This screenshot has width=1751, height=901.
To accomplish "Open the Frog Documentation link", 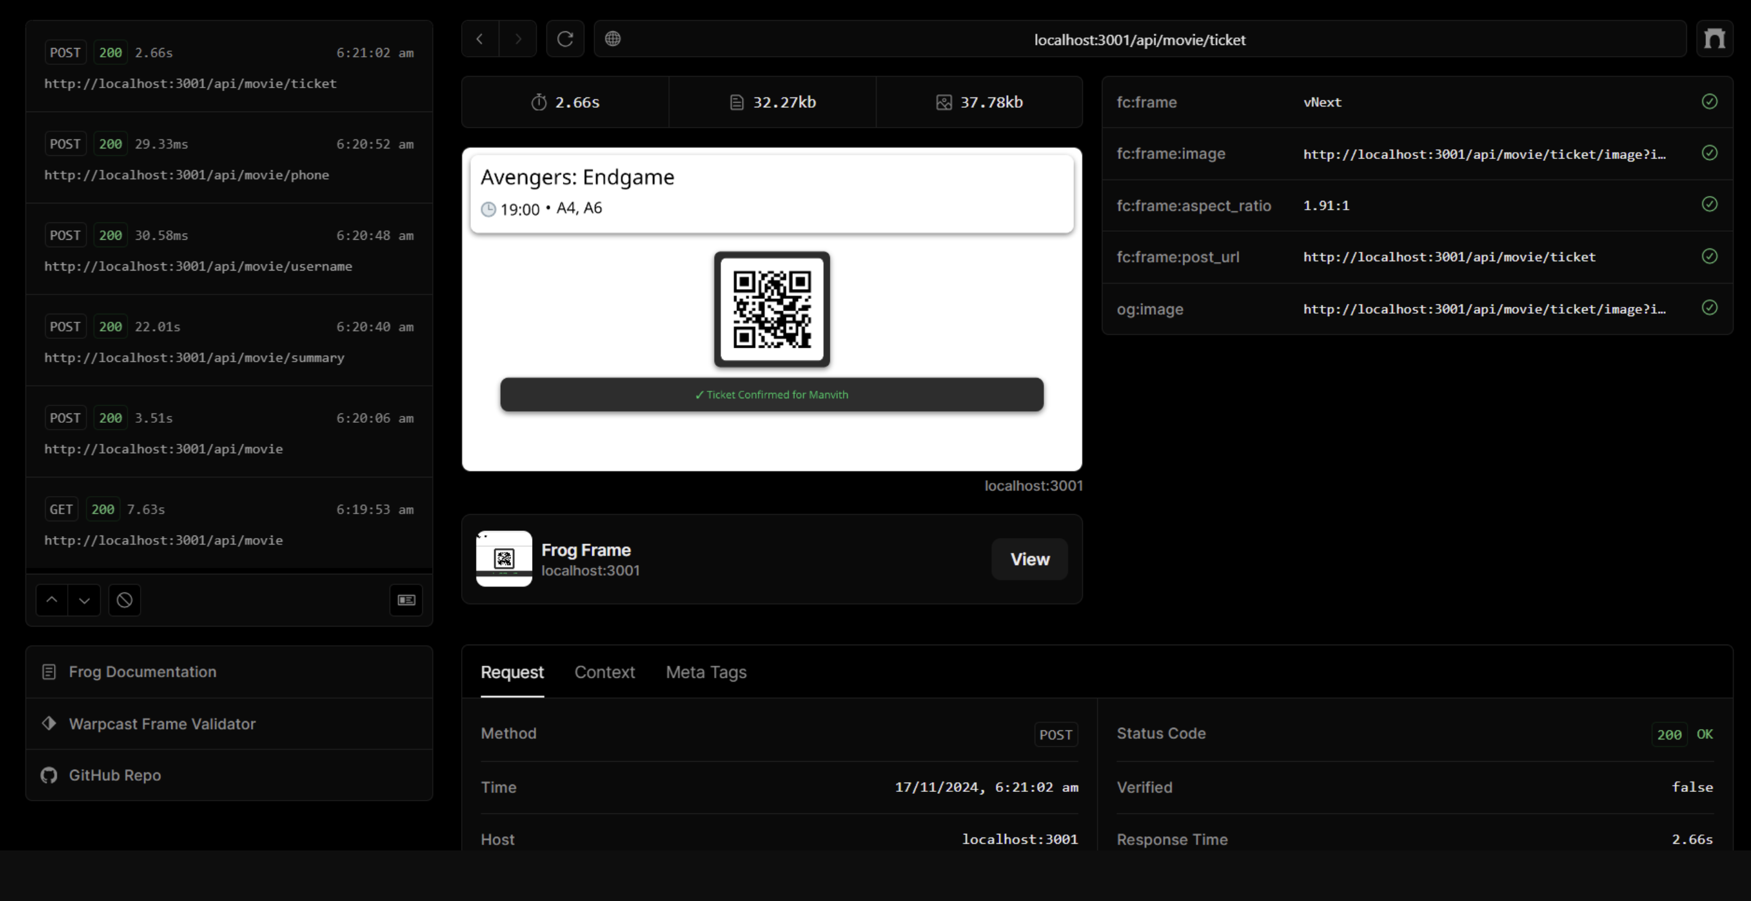I will pos(229,672).
